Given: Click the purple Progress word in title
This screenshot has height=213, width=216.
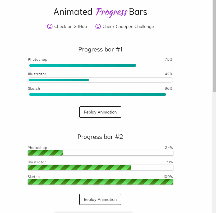Looking at the screenshot, I should [112, 12].
